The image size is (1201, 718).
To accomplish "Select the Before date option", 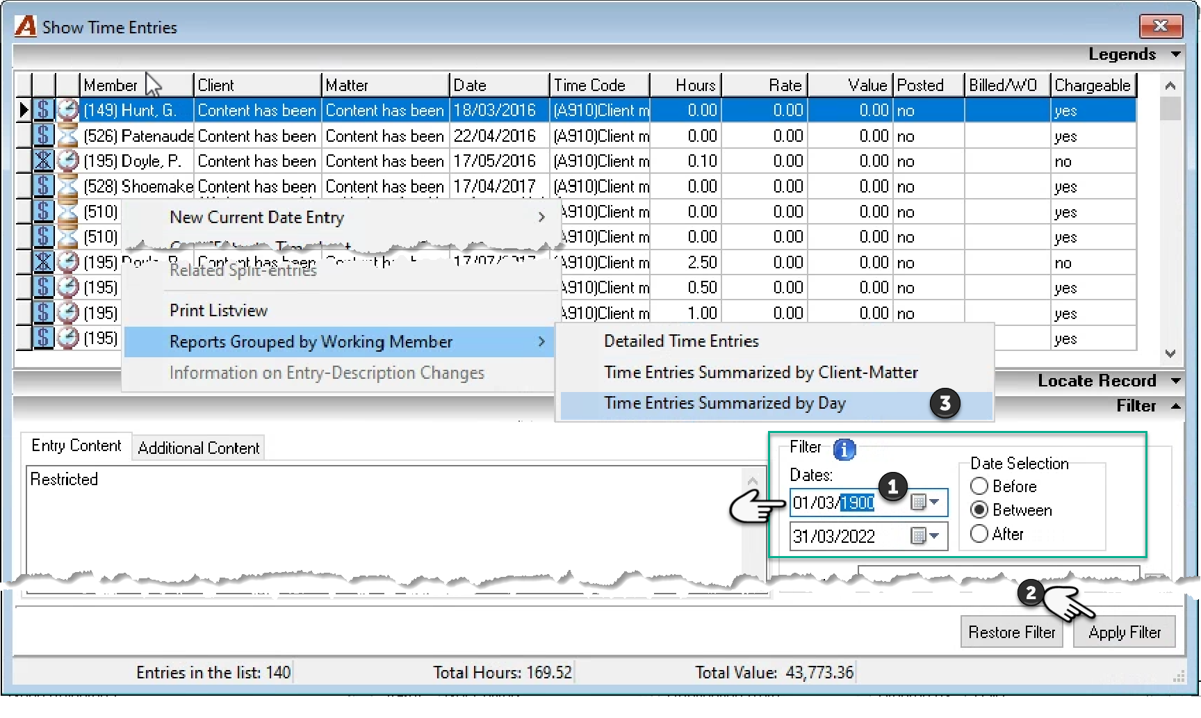I will 979,486.
